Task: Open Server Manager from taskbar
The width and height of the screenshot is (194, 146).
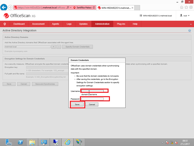Action: click(x=9, y=142)
